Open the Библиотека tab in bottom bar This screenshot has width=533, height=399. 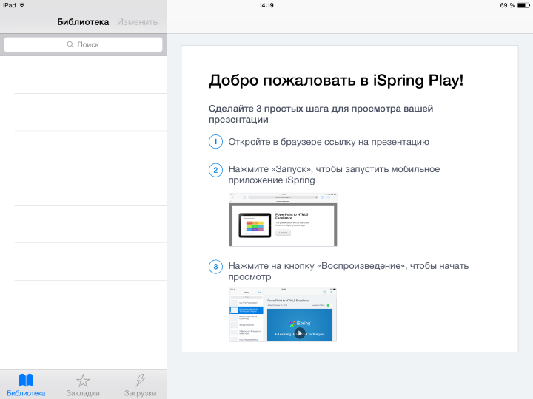pos(26,385)
